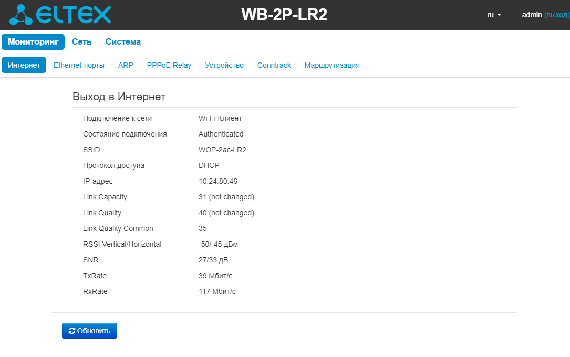Click the Состояние подключения label

click(125, 134)
